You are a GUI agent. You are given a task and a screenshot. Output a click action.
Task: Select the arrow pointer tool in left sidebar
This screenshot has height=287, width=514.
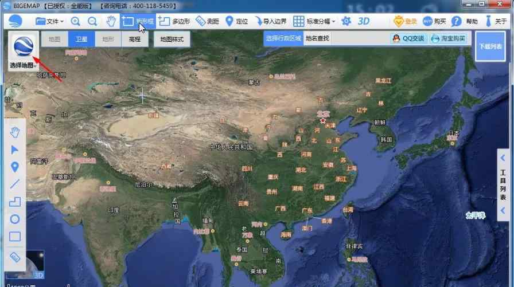pos(15,150)
